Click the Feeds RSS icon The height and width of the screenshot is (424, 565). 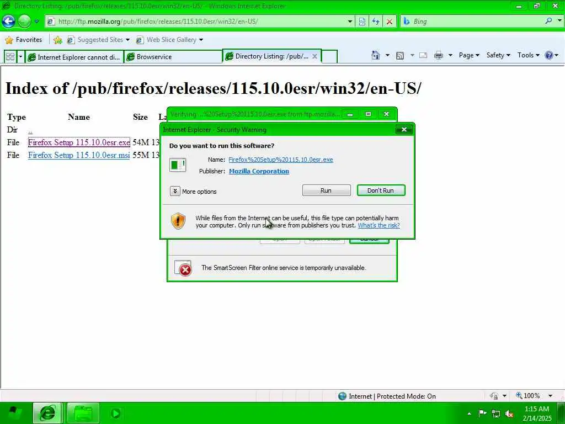[400, 55]
